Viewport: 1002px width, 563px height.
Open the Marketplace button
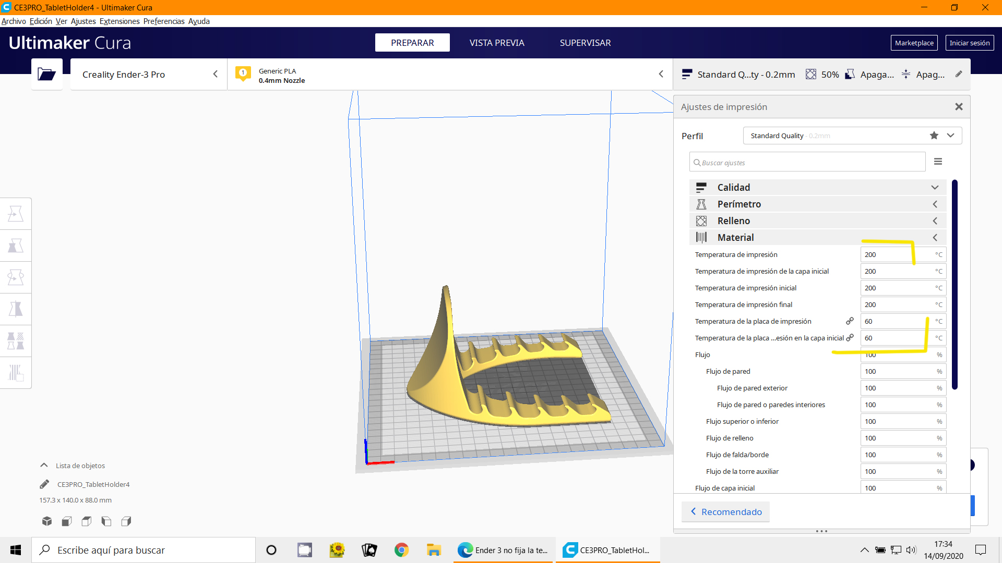coord(914,43)
